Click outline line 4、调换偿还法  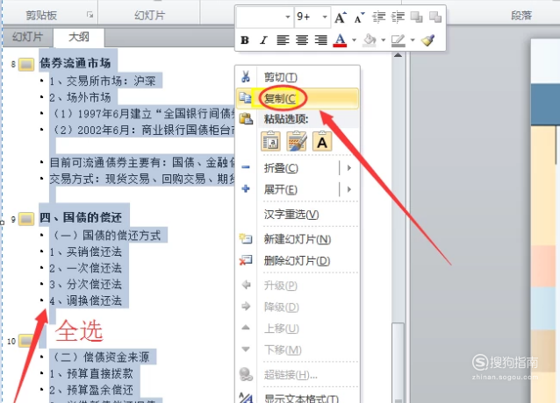pos(86,300)
